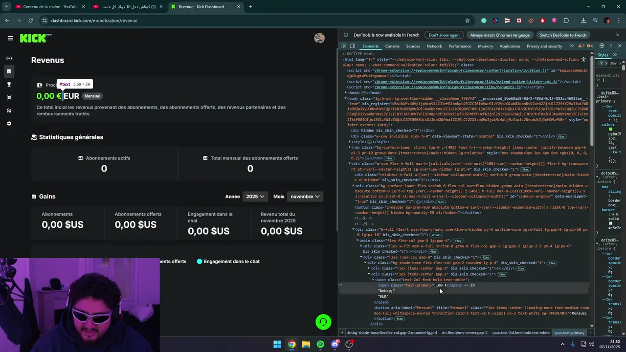The image size is (626, 352).
Task: Open DevTools three-dot customize menu
Action: tap(611, 46)
